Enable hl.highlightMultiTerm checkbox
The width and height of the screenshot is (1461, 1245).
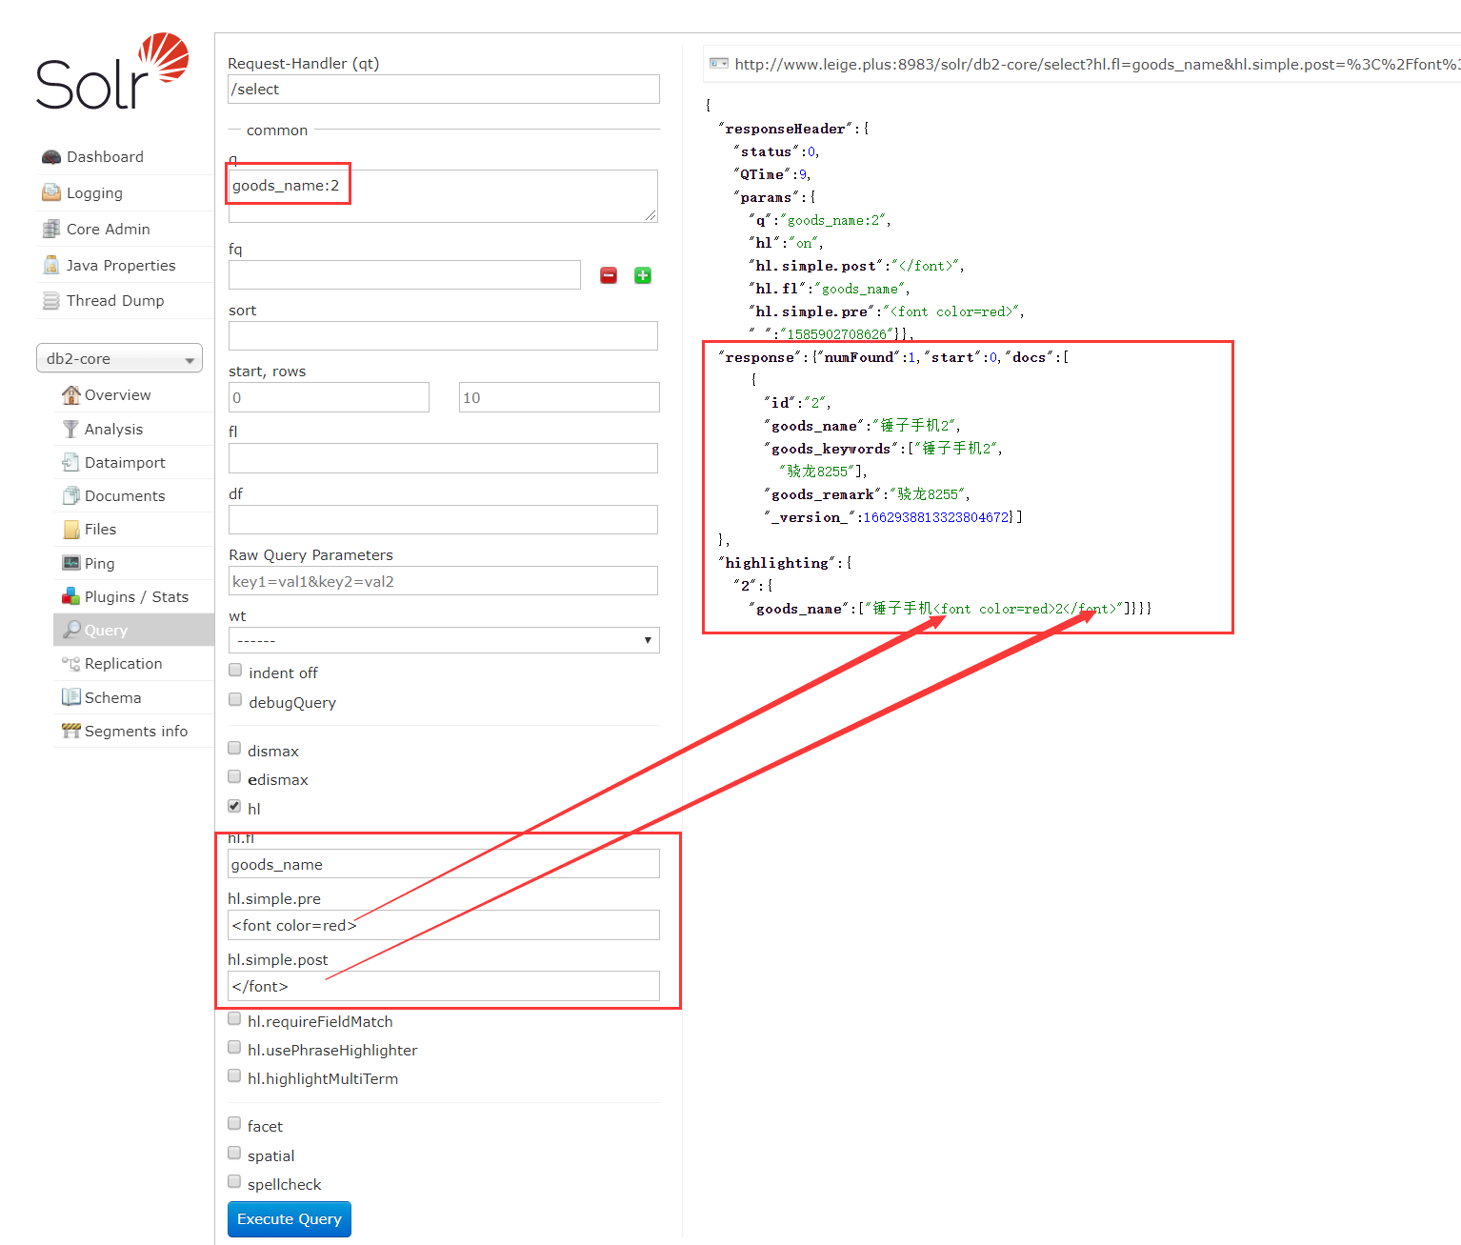click(x=234, y=1076)
